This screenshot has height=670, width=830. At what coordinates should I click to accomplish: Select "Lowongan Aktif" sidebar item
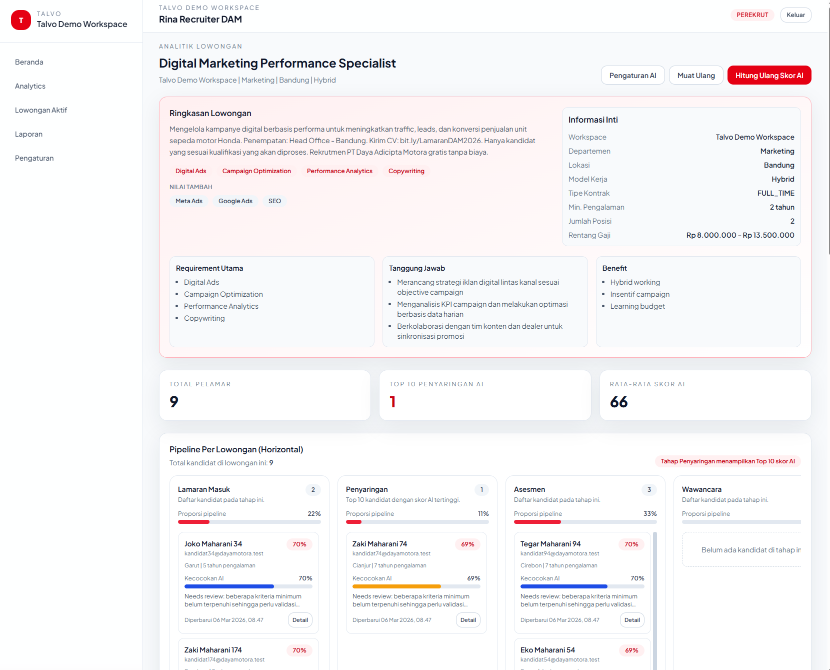(x=41, y=110)
